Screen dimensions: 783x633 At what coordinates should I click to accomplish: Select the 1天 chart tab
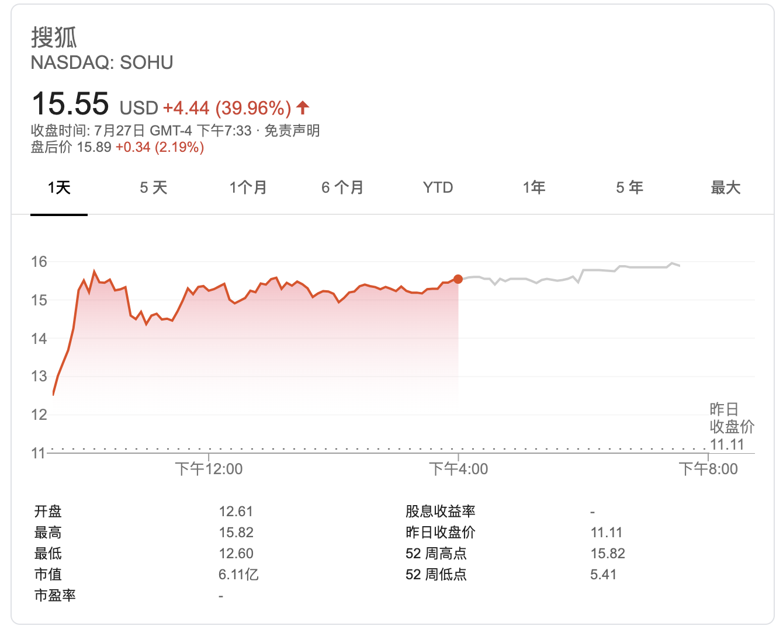pyautogui.click(x=59, y=187)
